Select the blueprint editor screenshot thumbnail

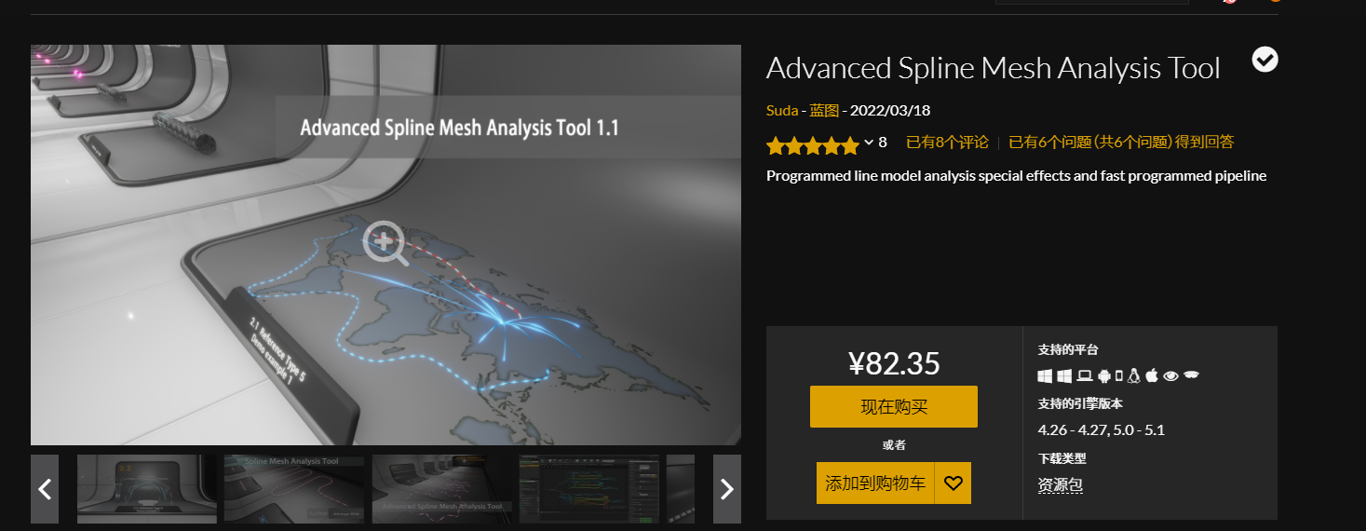pyautogui.click(x=589, y=489)
